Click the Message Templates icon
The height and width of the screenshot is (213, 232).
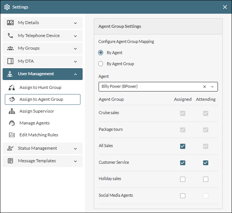(10, 161)
